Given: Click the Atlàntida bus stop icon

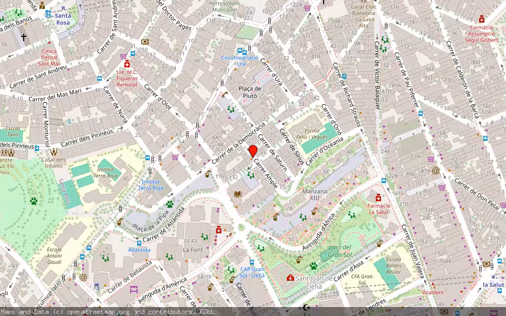Looking at the screenshot, I should 139,243.
